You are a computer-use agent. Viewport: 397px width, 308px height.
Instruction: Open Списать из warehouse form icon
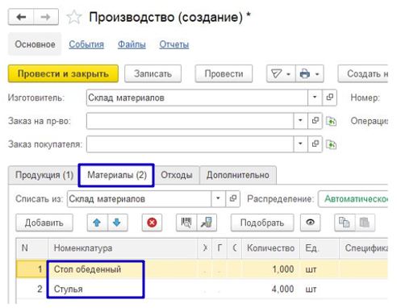click(232, 199)
